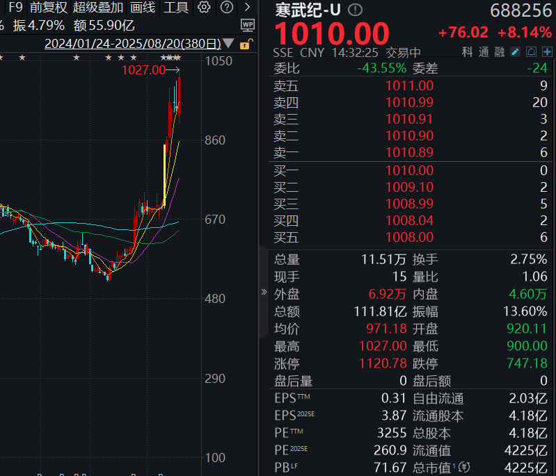Open chart settings gear icon
This screenshot has width=556, height=476.
tap(204, 7)
